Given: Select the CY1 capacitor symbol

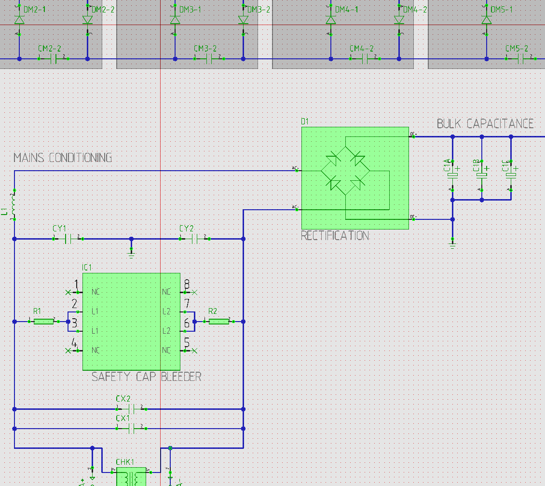Looking at the screenshot, I should (x=68, y=239).
